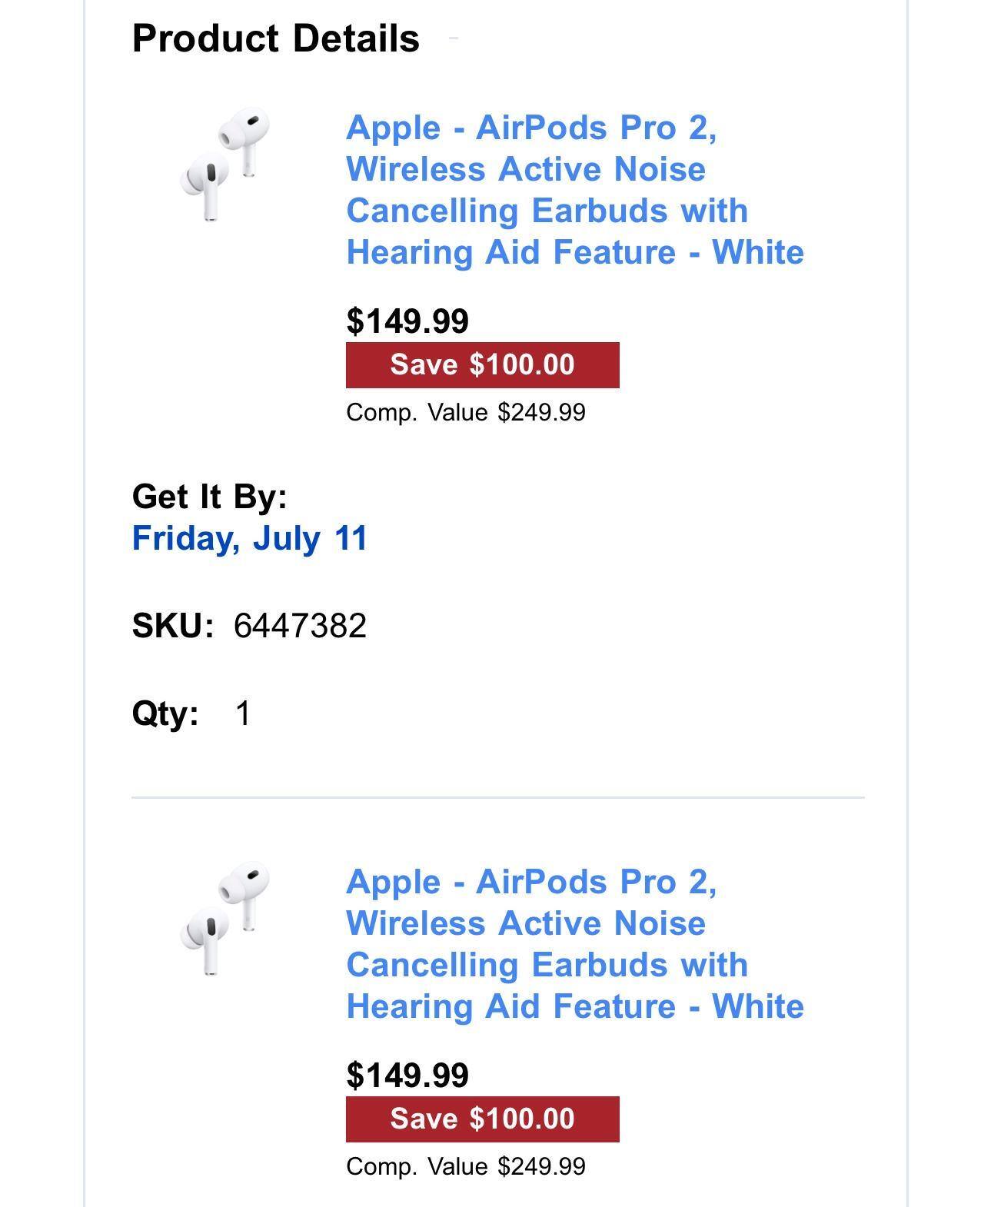Click the bottom red Save $100.00 badge
The image size is (981, 1207).
point(482,1119)
